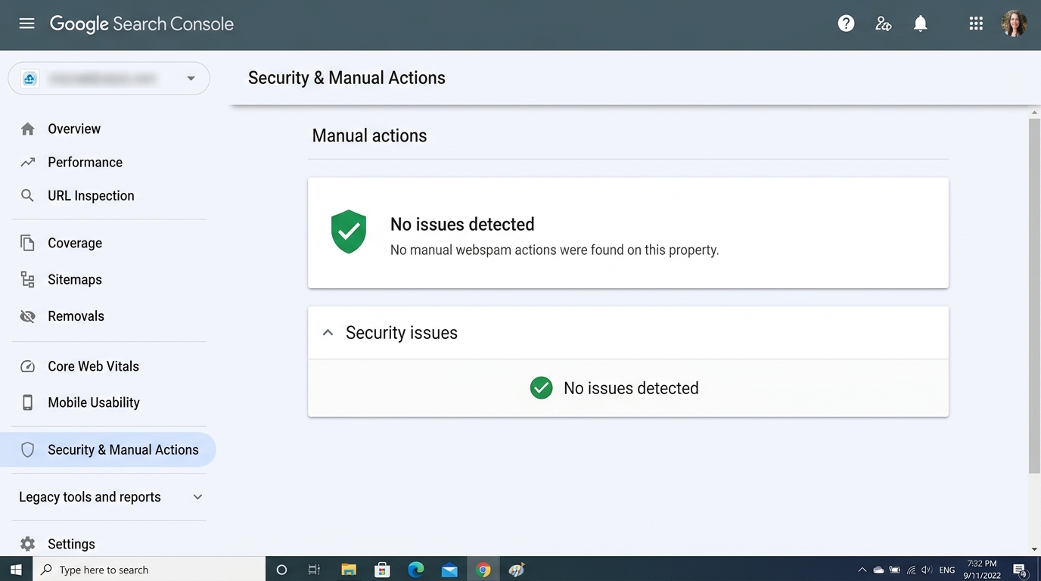Click the Removals crossed-eye icon
This screenshot has width=1041, height=581.
pyautogui.click(x=27, y=316)
